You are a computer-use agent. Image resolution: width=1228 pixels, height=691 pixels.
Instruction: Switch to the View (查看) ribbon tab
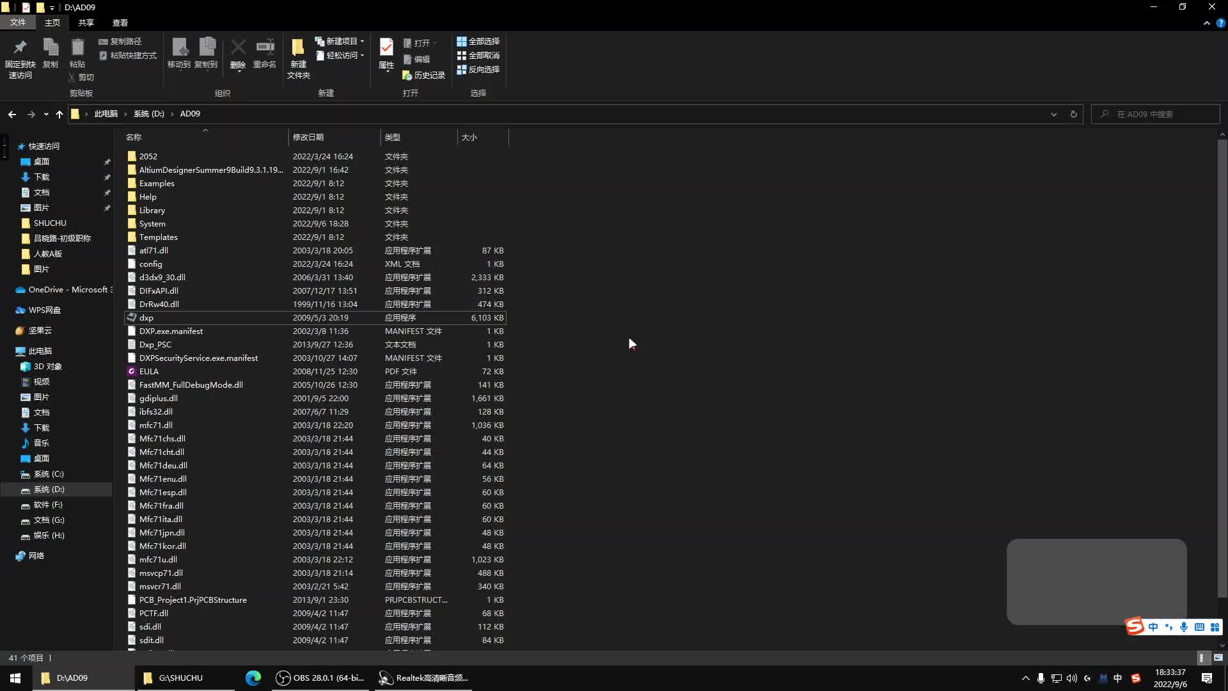pos(120,22)
